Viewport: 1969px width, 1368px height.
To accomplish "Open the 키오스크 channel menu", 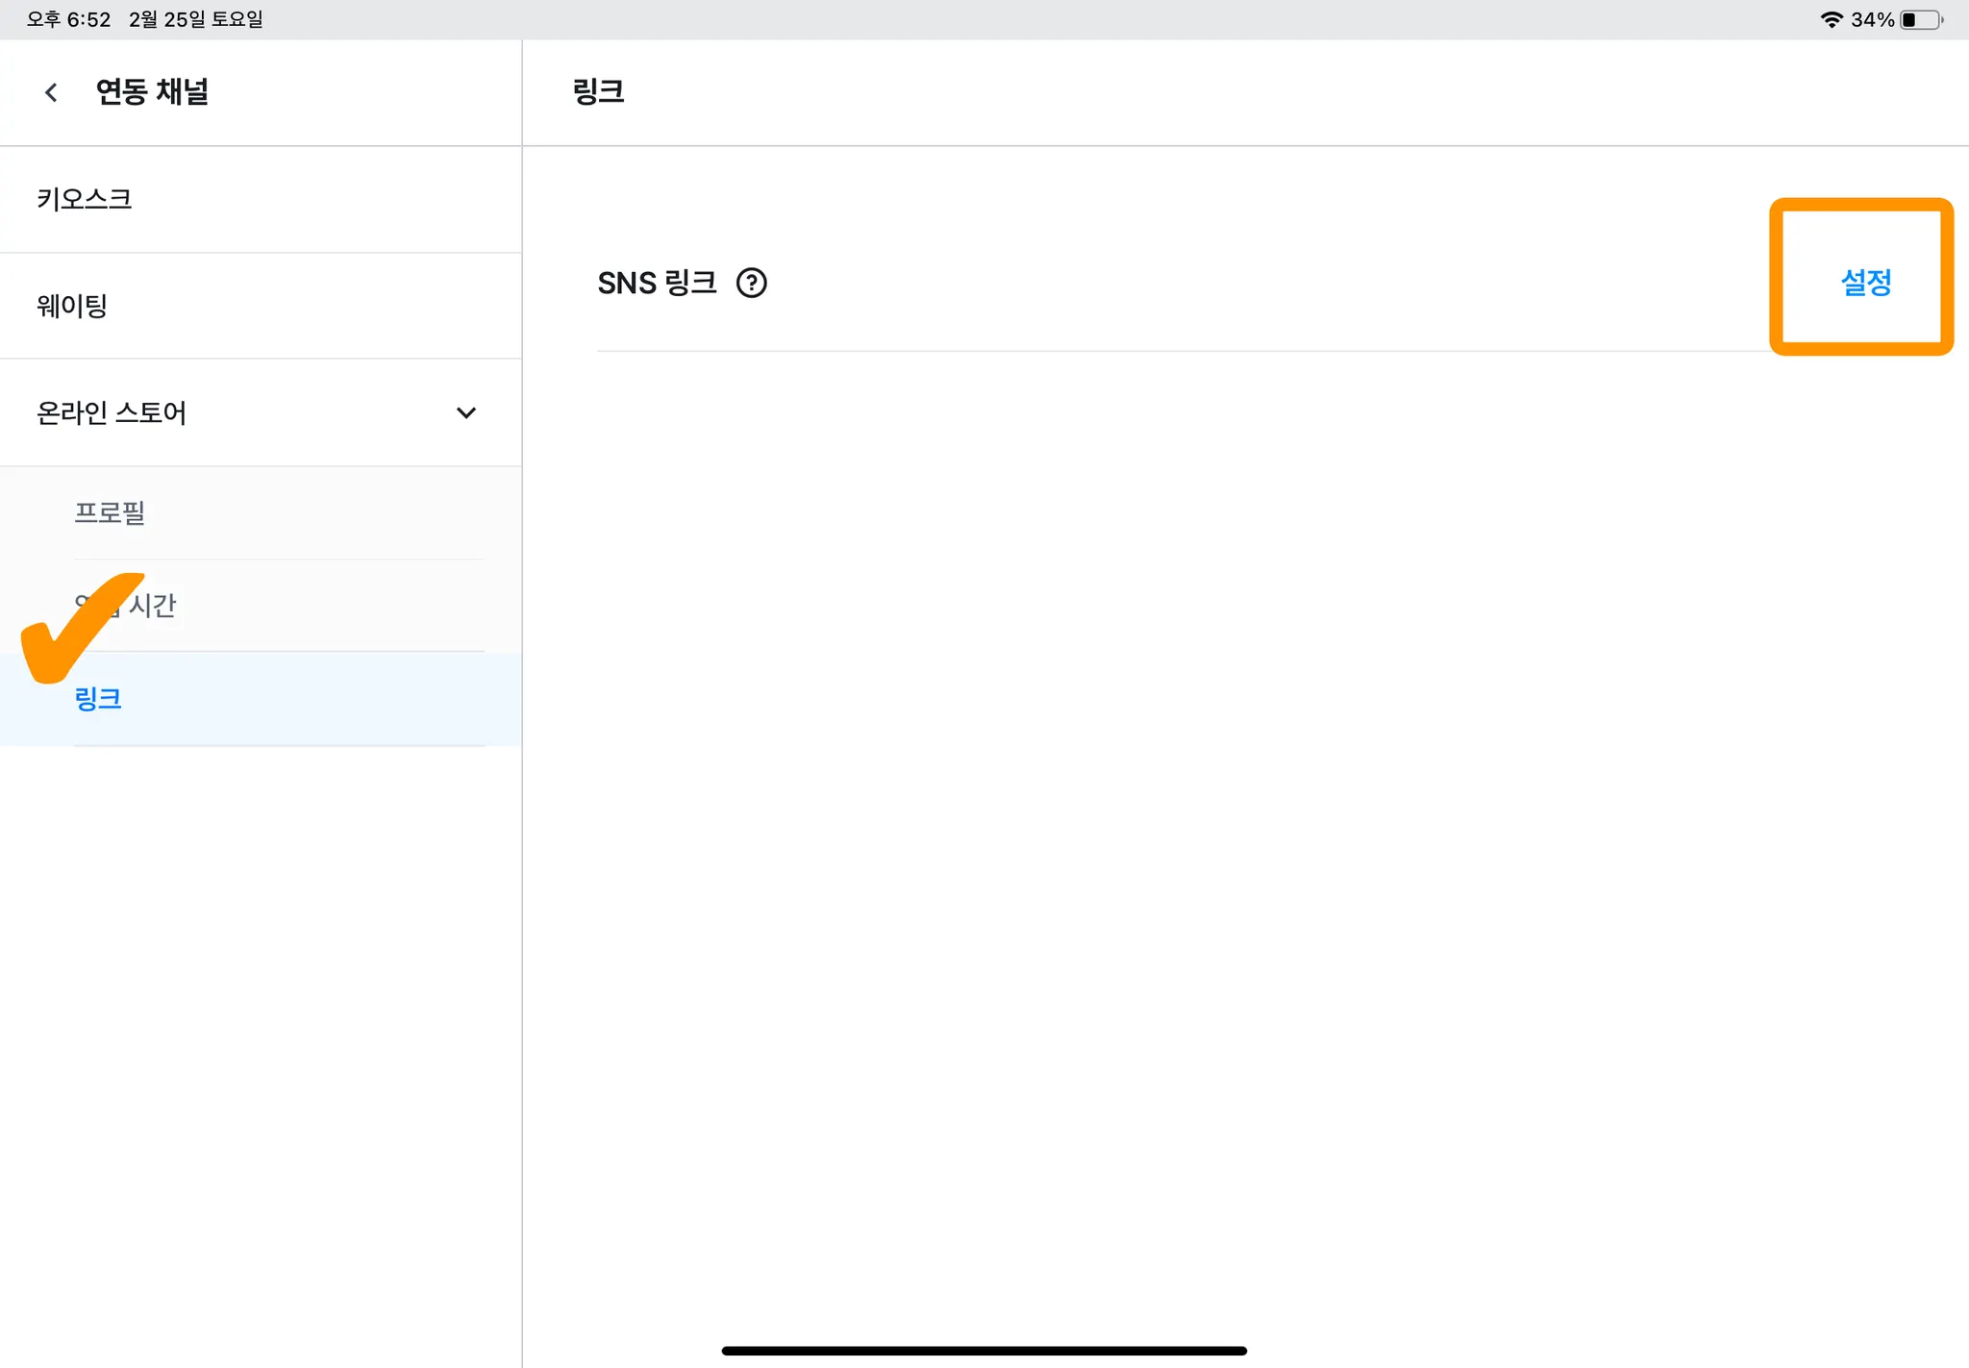I will (x=85, y=199).
